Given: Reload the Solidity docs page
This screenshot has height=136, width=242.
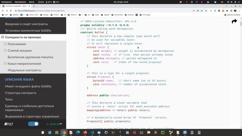Looking at the screenshot, I should click(11, 11).
